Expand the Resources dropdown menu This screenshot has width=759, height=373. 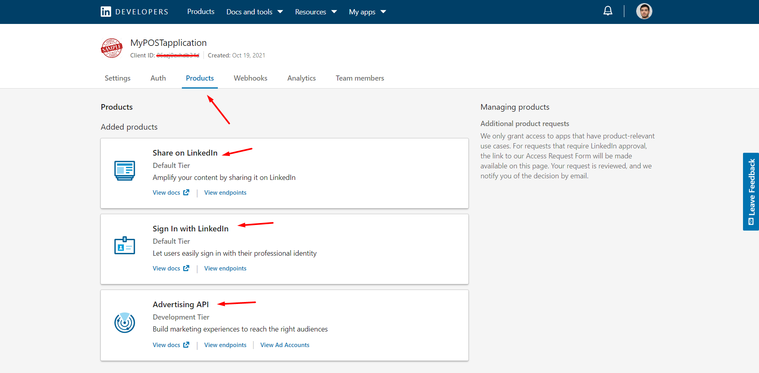point(316,12)
